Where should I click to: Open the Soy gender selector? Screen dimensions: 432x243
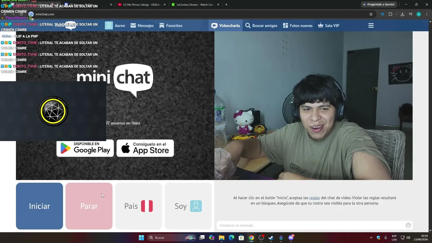pos(188,206)
